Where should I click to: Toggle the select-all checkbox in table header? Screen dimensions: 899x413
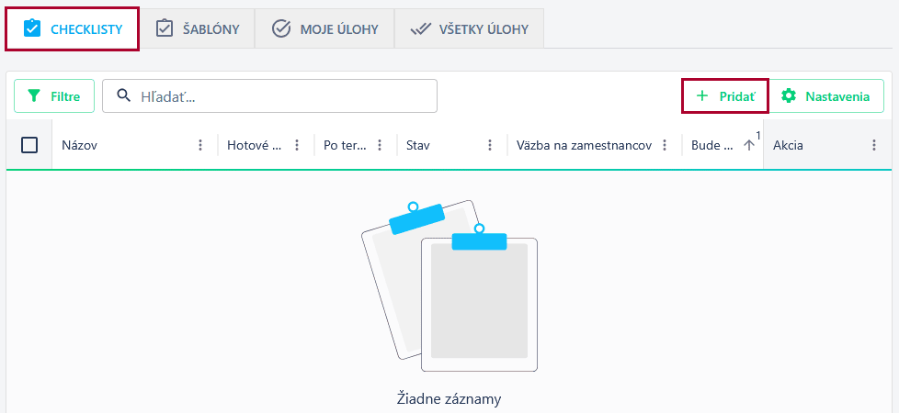click(29, 145)
